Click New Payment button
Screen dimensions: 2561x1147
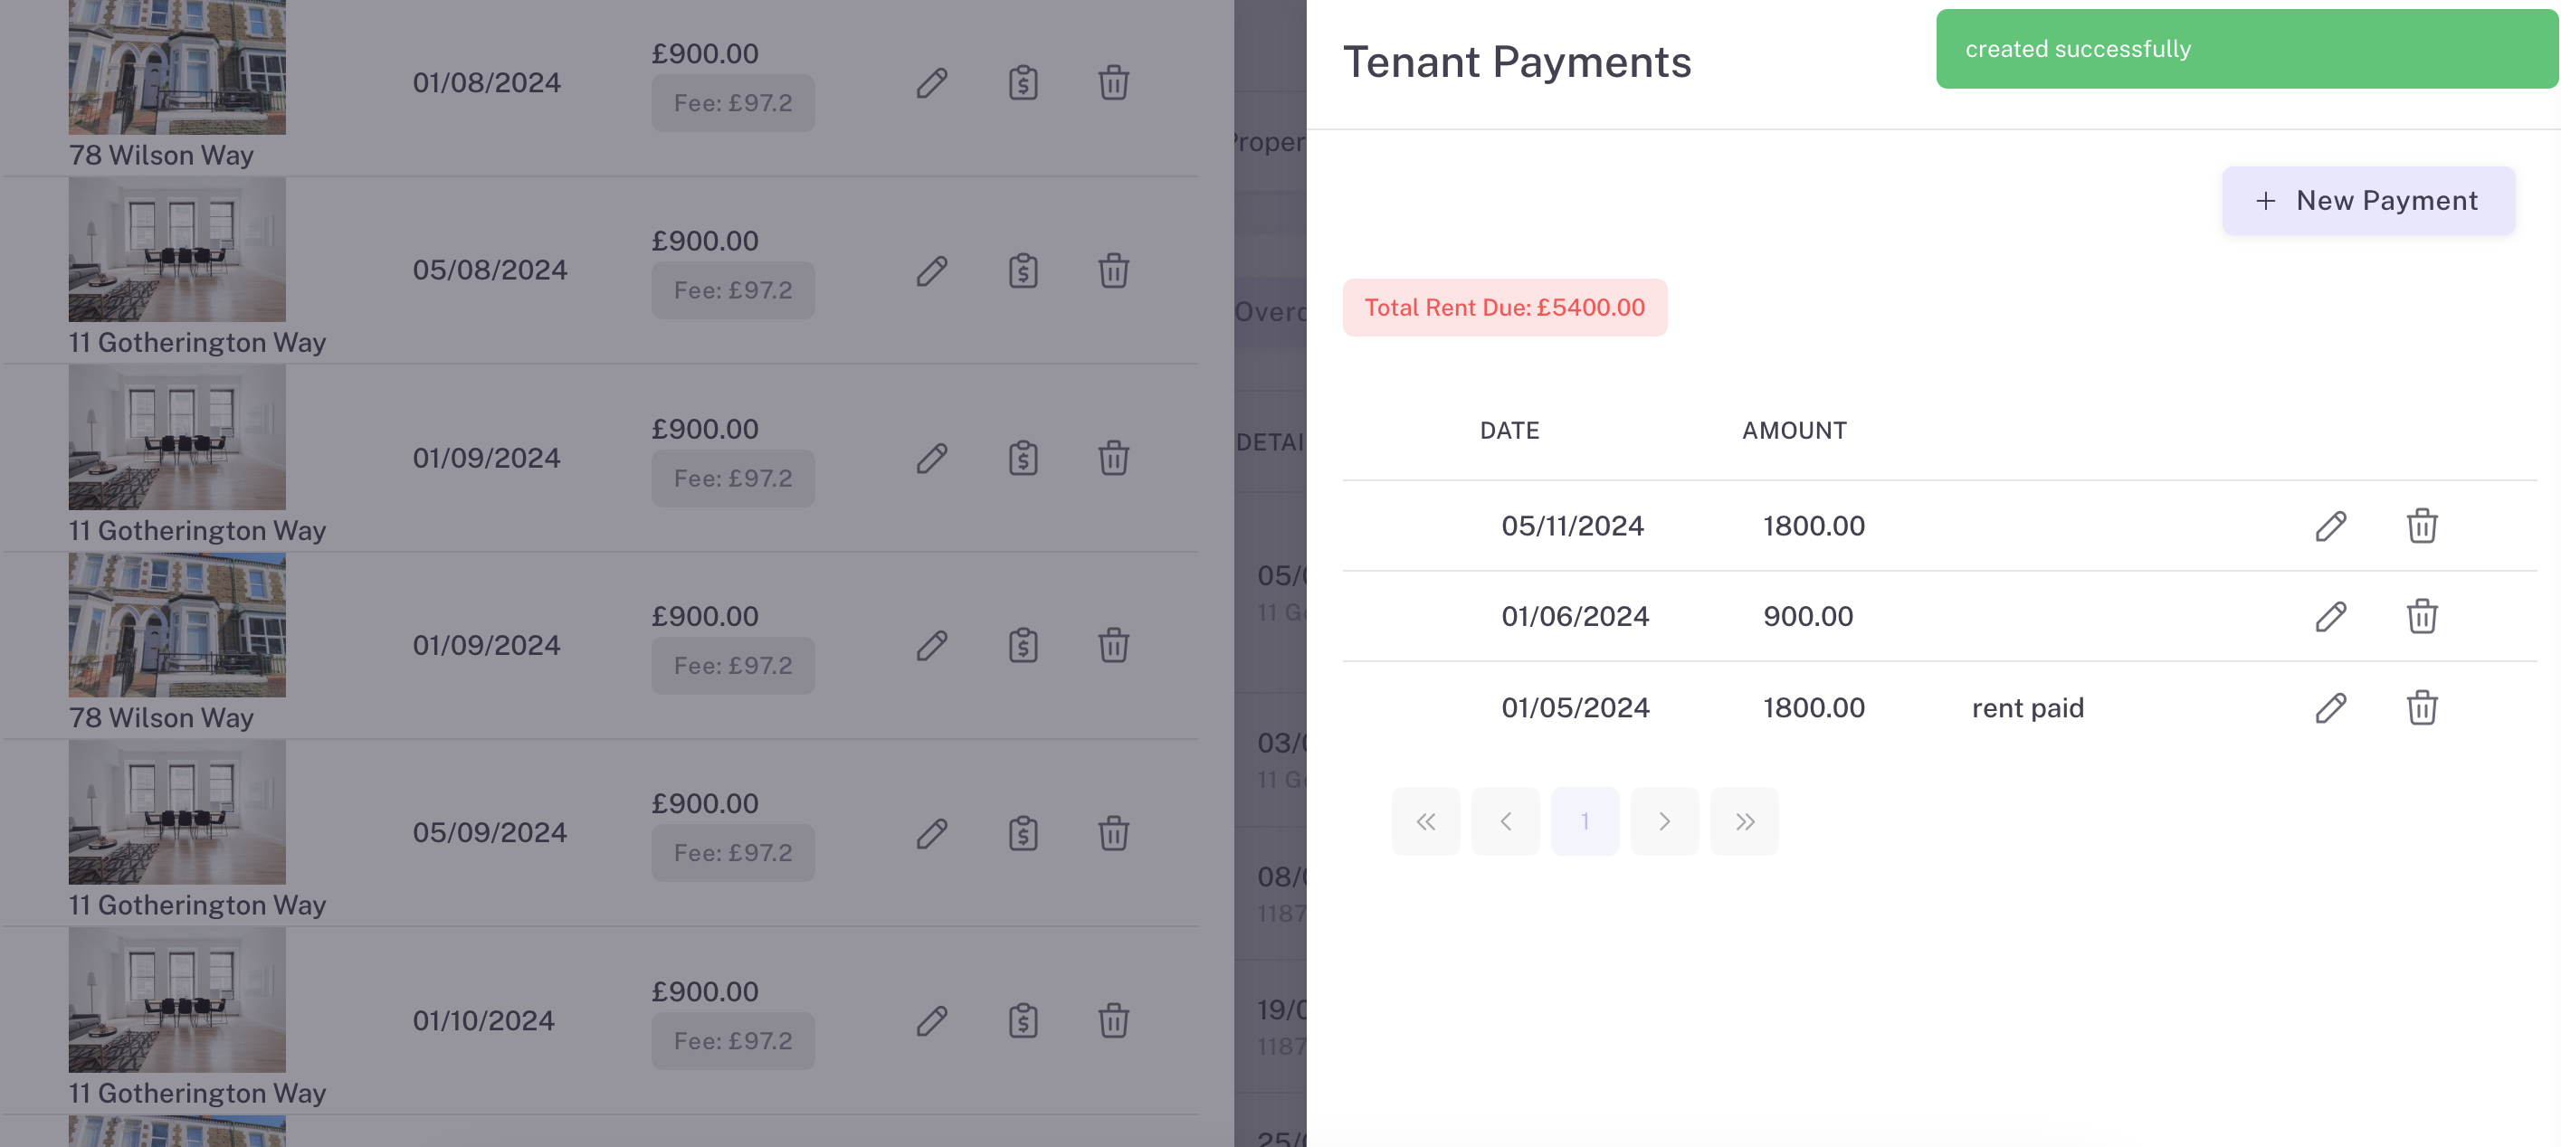[x=2368, y=201]
